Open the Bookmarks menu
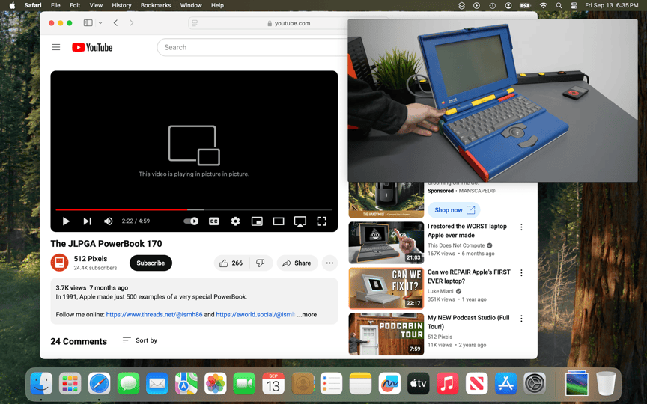The image size is (647, 404). click(156, 5)
